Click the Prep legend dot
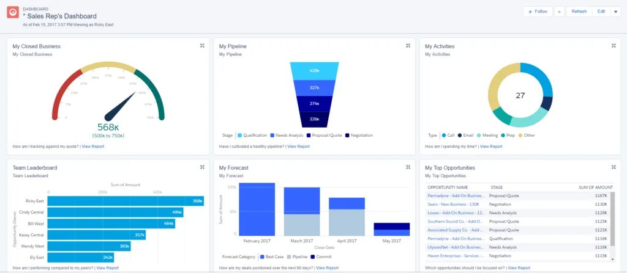Image resolution: width=627 pixels, height=273 pixels. click(503, 136)
